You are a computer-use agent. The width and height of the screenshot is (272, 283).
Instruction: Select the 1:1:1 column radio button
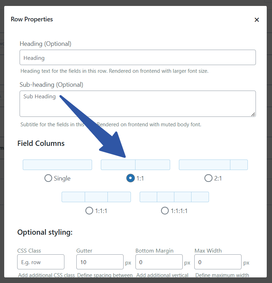tap(89, 211)
